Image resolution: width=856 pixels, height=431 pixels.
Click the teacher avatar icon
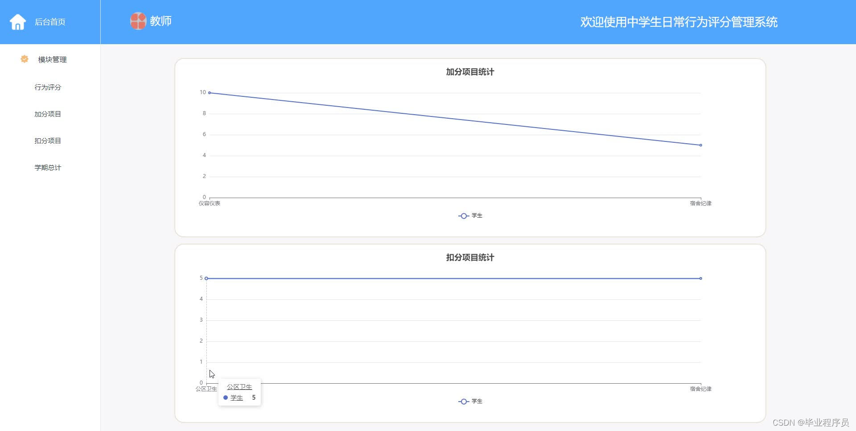click(138, 21)
